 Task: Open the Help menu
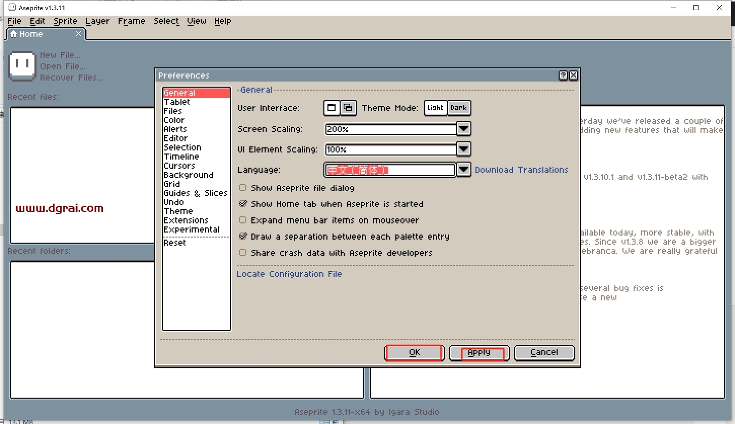tap(223, 21)
